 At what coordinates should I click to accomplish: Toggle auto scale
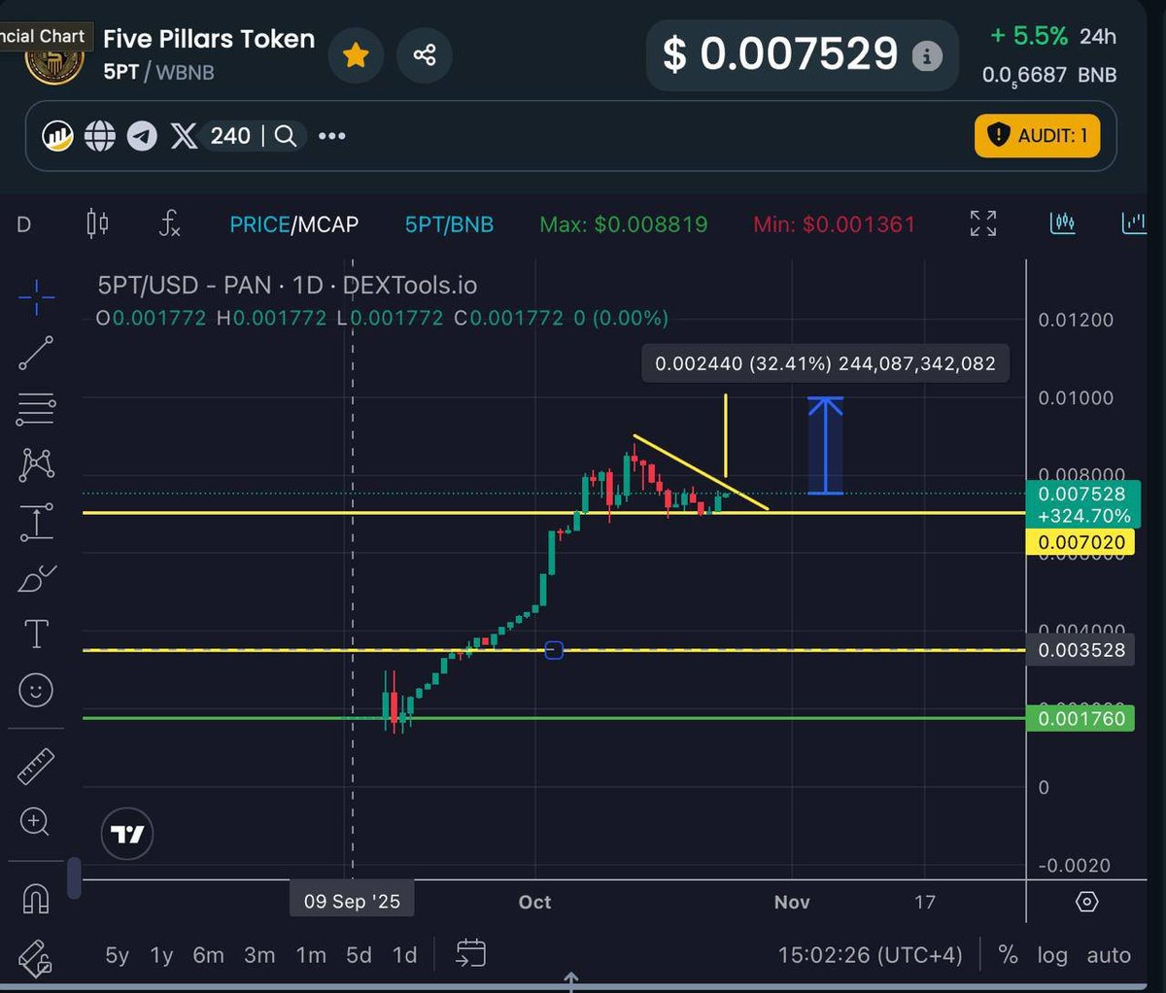(1109, 955)
